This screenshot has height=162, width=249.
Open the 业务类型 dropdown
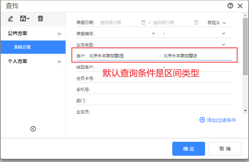[224, 44]
